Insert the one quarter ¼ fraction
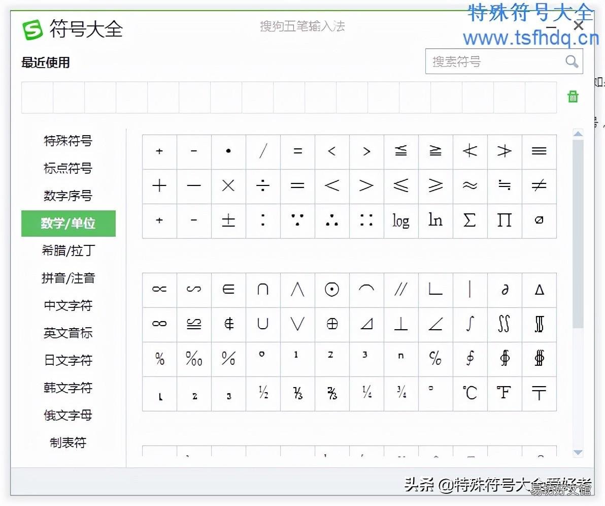 coord(366,394)
